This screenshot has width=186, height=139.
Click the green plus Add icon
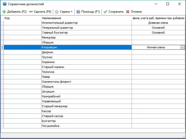(x=4, y=12)
